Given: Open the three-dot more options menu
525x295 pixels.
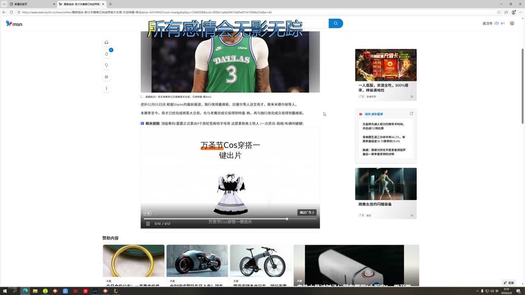Looking at the screenshot, I should click(x=106, y=88).
